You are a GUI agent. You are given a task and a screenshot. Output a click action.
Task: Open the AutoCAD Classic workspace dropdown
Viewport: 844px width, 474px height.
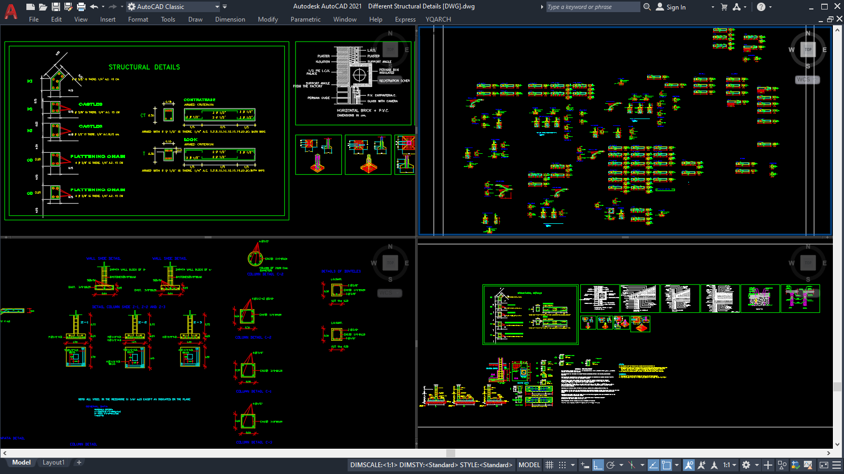coord(217,7)
